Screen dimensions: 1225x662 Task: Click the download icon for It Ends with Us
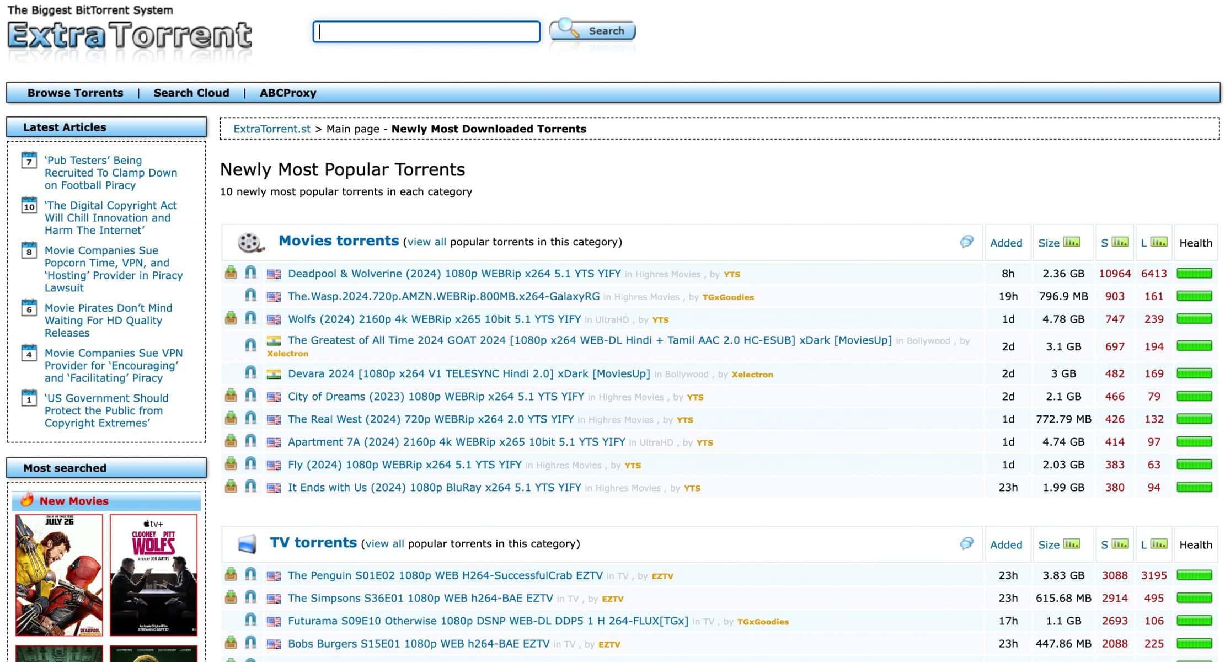point(231,487)
